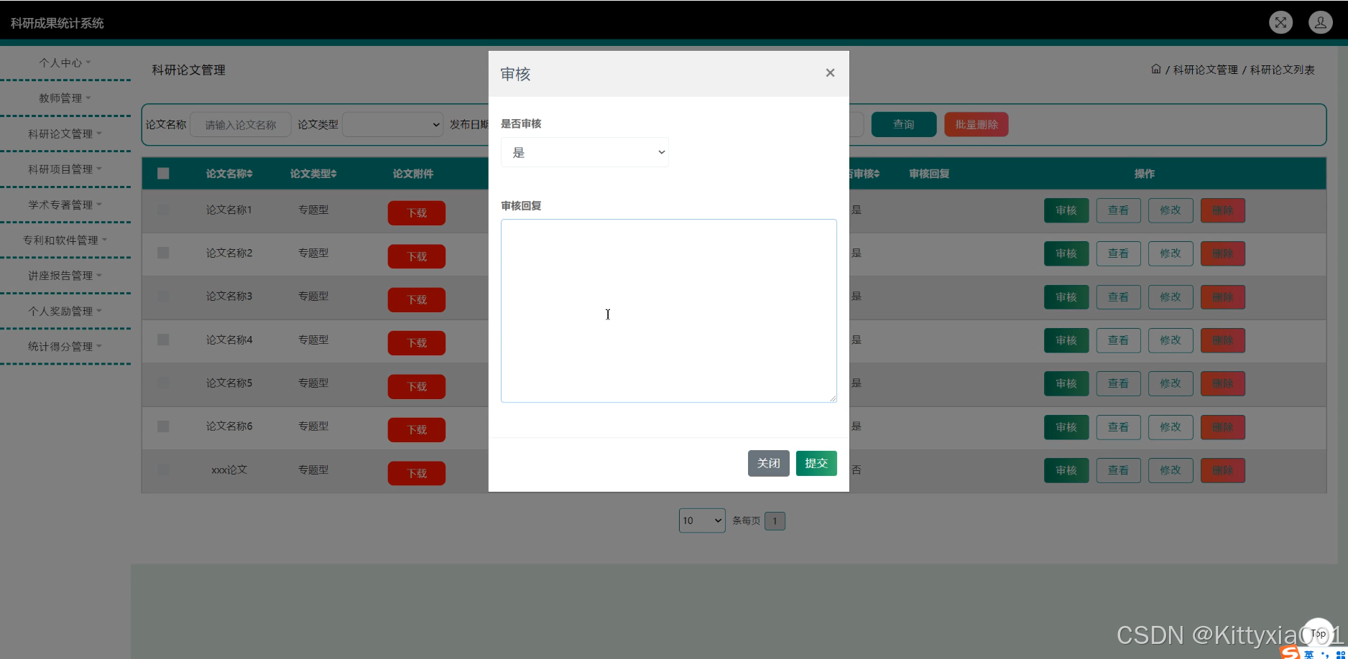This screenshot has height=659, width=1348.
Task: Click the fullscreen toggle icon in header
Action: (x=1280, y=22)
